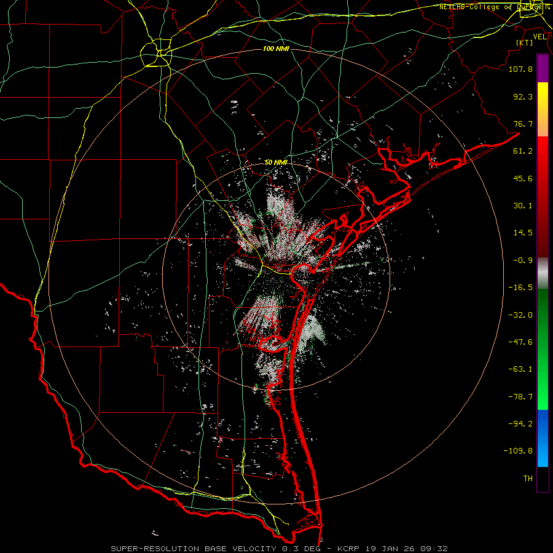Click the yellow highway loop around the city
The image size is (553, 553).
pyautogui.click(x=156, y=53)
